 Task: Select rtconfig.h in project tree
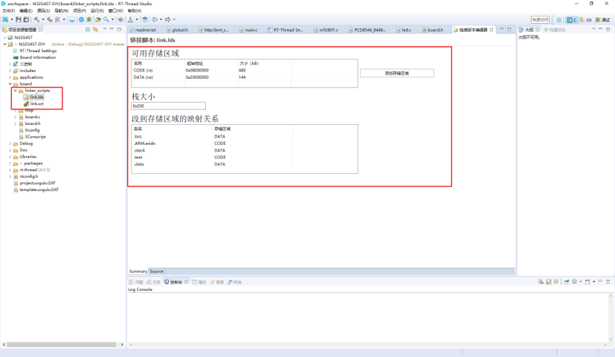[29, 176]
